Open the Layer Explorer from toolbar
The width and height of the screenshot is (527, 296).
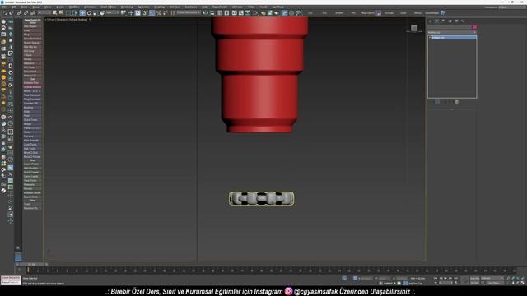tap(226, 13)
